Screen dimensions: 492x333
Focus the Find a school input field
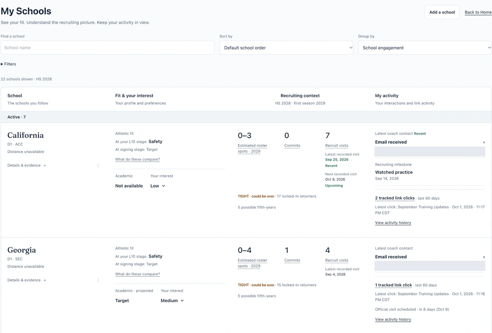tap(107, 48)
